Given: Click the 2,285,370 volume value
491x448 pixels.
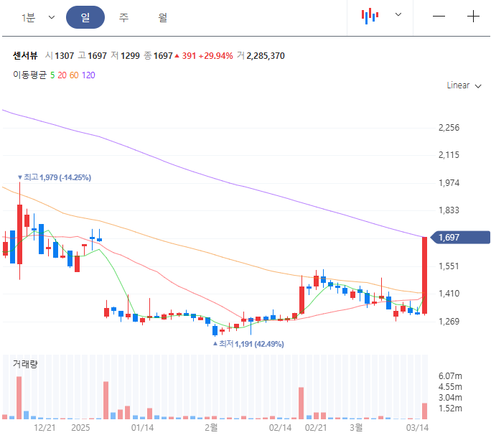Looking at the screenshot, I should coord(266,56).
